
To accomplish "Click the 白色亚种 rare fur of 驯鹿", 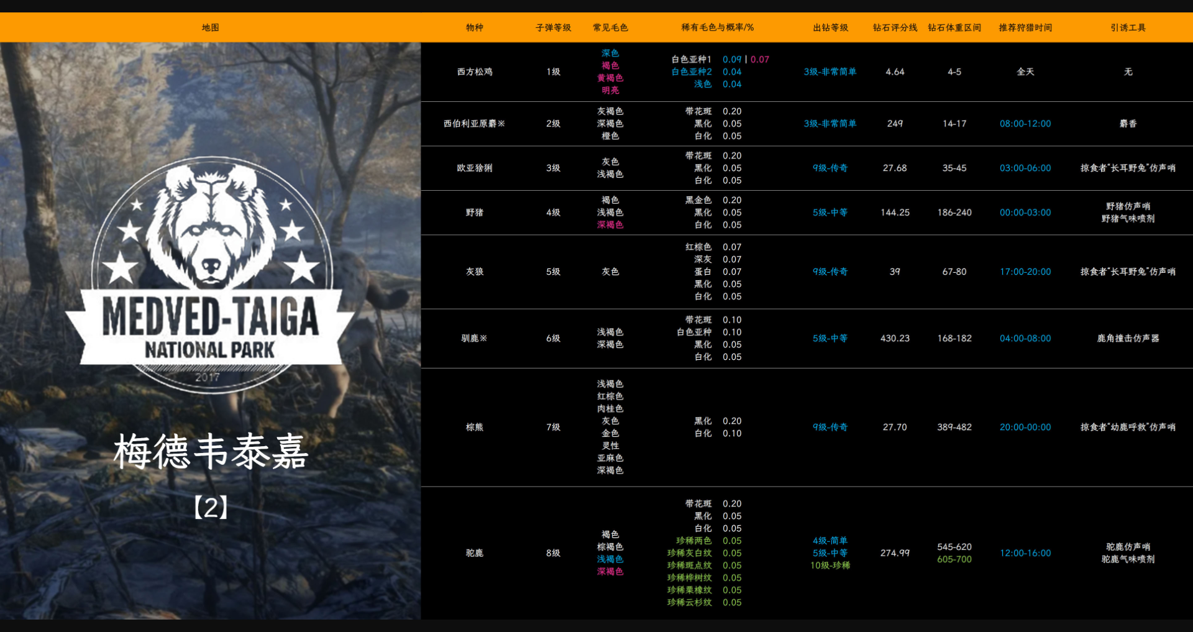I will click(x=694, y=332).
